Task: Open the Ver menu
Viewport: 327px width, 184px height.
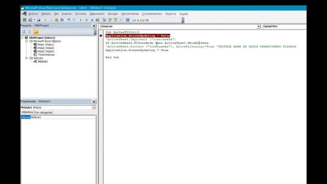Action: [56, 14]
